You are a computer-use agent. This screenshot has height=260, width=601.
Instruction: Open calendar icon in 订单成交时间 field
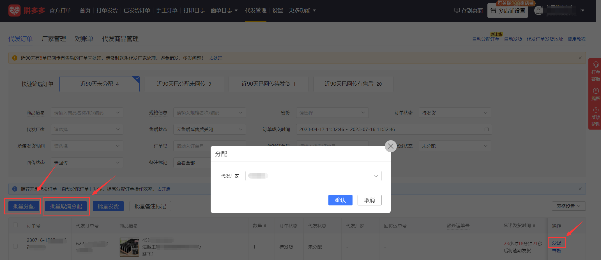(x=486, y=129)
